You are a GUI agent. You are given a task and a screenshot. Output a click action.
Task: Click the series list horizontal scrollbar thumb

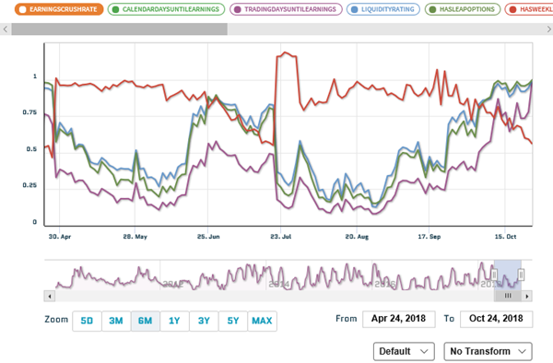pyautogui.click(x=119, y=29)
